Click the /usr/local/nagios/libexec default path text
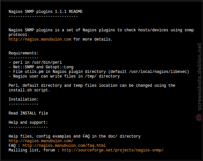 tap(158, 72)
